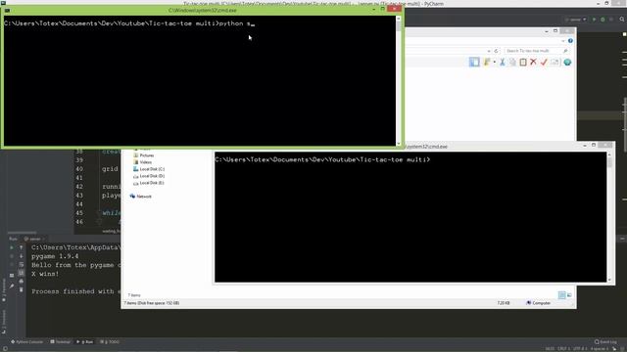
Task: Click the trash clear-all icon in Run panel
Action: [x=22, y=289]
